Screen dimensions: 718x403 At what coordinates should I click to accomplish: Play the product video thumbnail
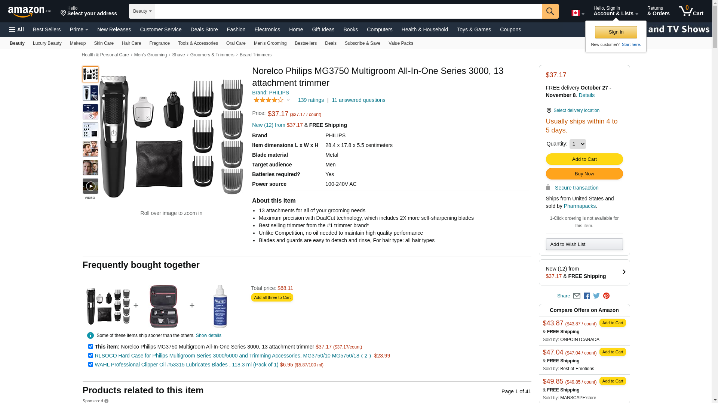[90, 186]
